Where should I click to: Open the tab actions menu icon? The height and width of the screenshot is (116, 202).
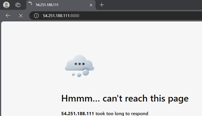[x=18, y=5]
